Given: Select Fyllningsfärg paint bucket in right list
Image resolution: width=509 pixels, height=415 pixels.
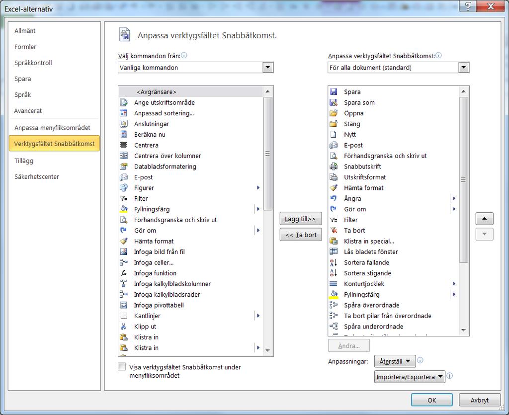Looking at the screenshot, I should 334,294.
